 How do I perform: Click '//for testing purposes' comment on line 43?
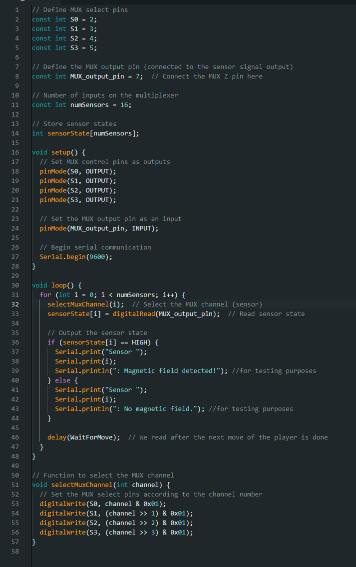251,409
